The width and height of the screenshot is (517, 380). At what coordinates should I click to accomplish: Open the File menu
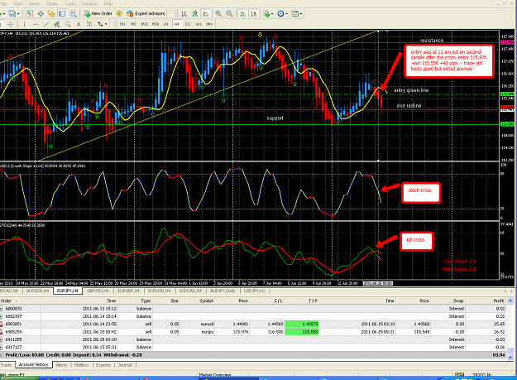click(x=4, y=3)
